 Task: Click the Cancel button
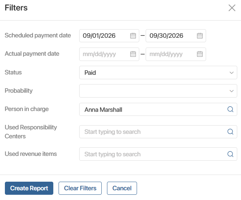[122, 188]
